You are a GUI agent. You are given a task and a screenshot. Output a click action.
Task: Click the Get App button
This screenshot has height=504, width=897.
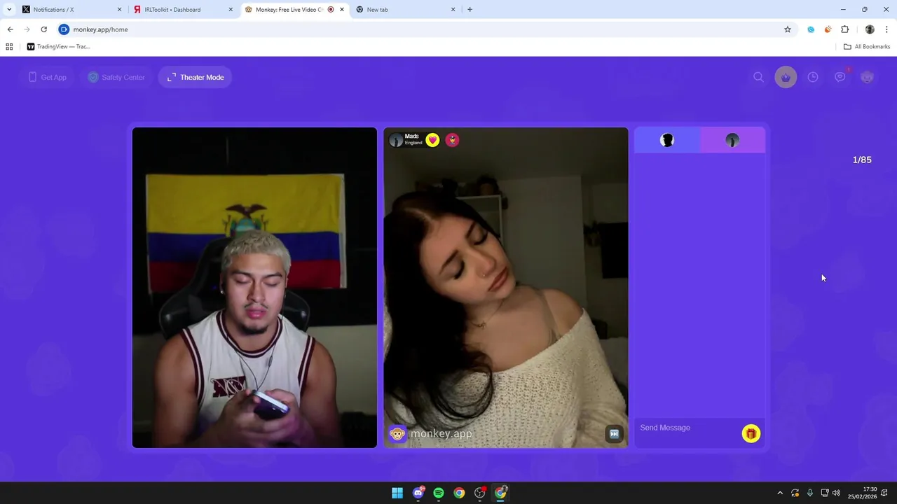[x=47, y=77]
